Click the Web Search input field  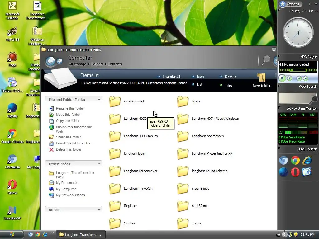point(295,98)
